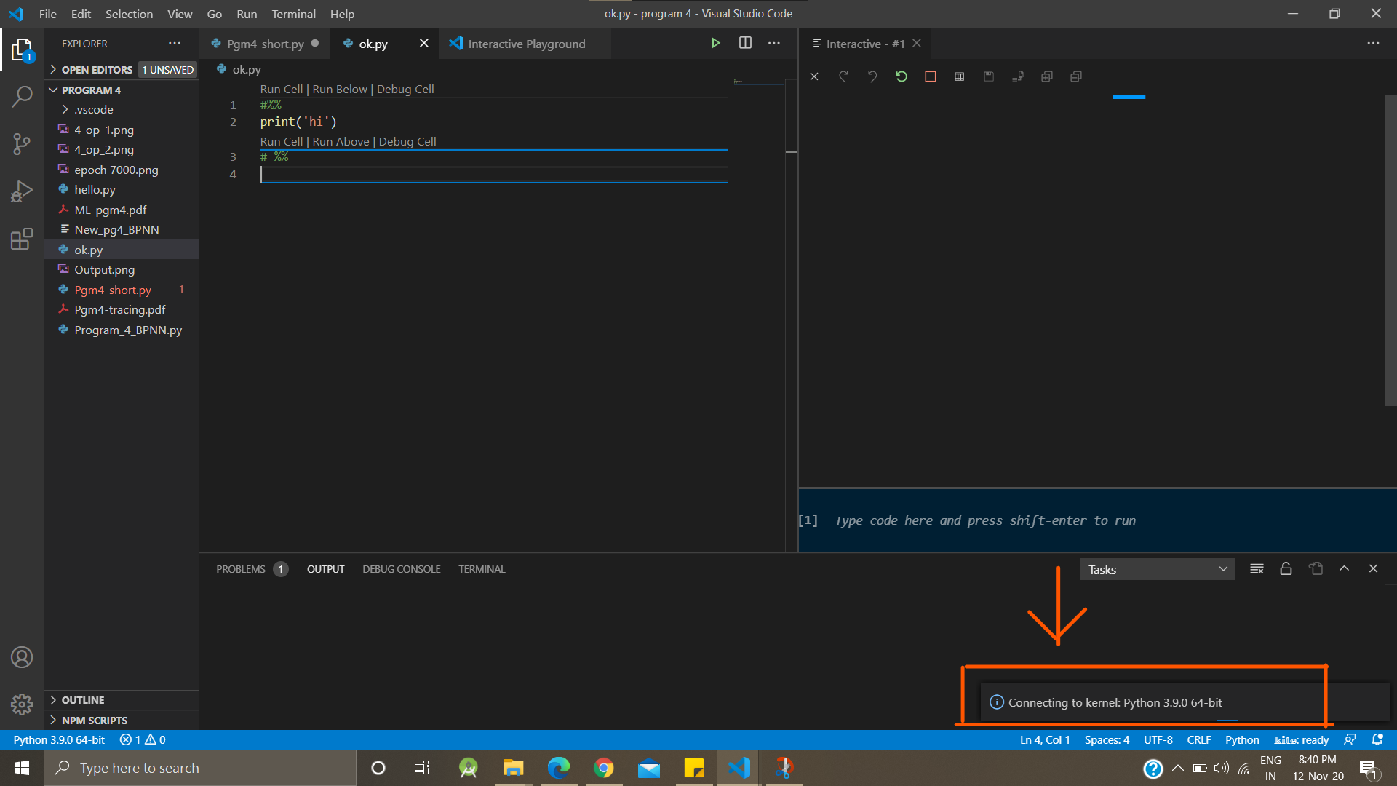Open the Extensions view
Image resolution: width=1397 pixels, height=786 pixels.
pyautogui.click(x=22, y=239)
